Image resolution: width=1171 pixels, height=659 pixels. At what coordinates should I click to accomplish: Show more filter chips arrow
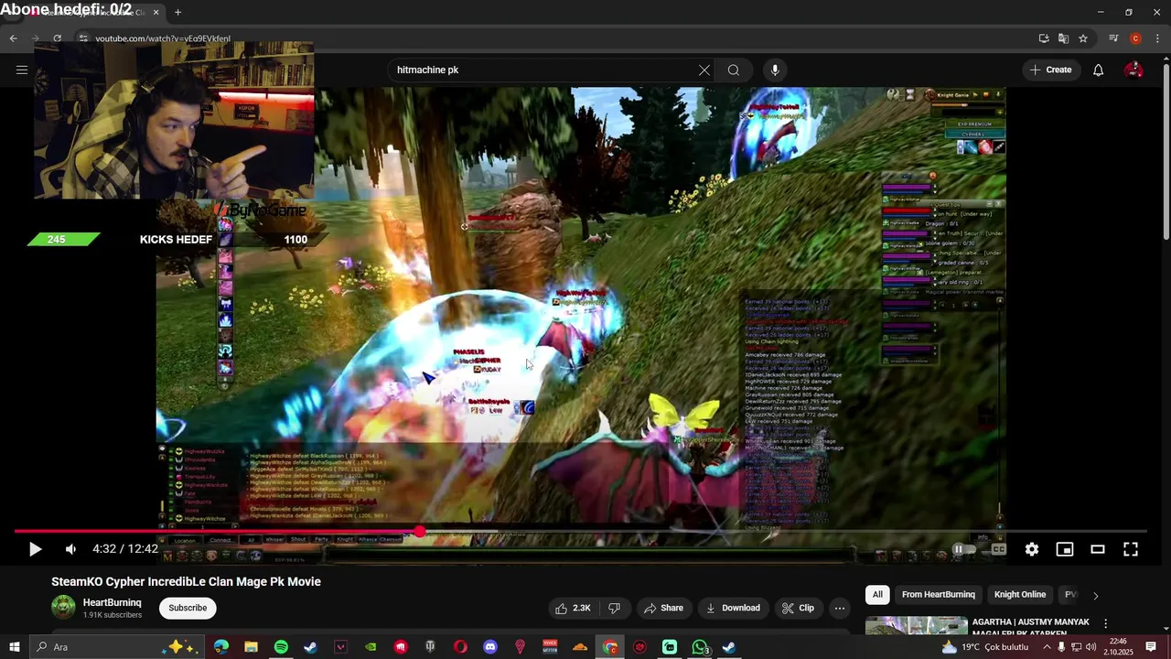(1095, 595)
